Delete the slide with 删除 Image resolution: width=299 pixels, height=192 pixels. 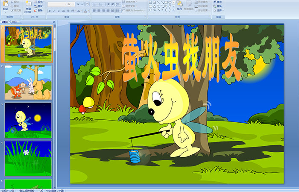(x=38, y=10)
